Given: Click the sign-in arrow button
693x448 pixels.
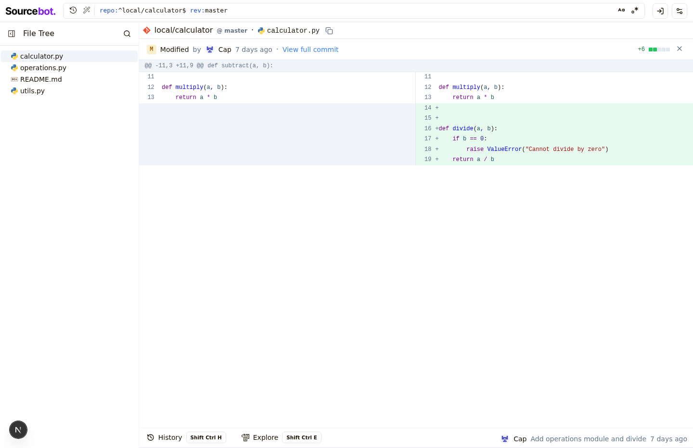Looking at the screenshot, I should pos(660,11).
